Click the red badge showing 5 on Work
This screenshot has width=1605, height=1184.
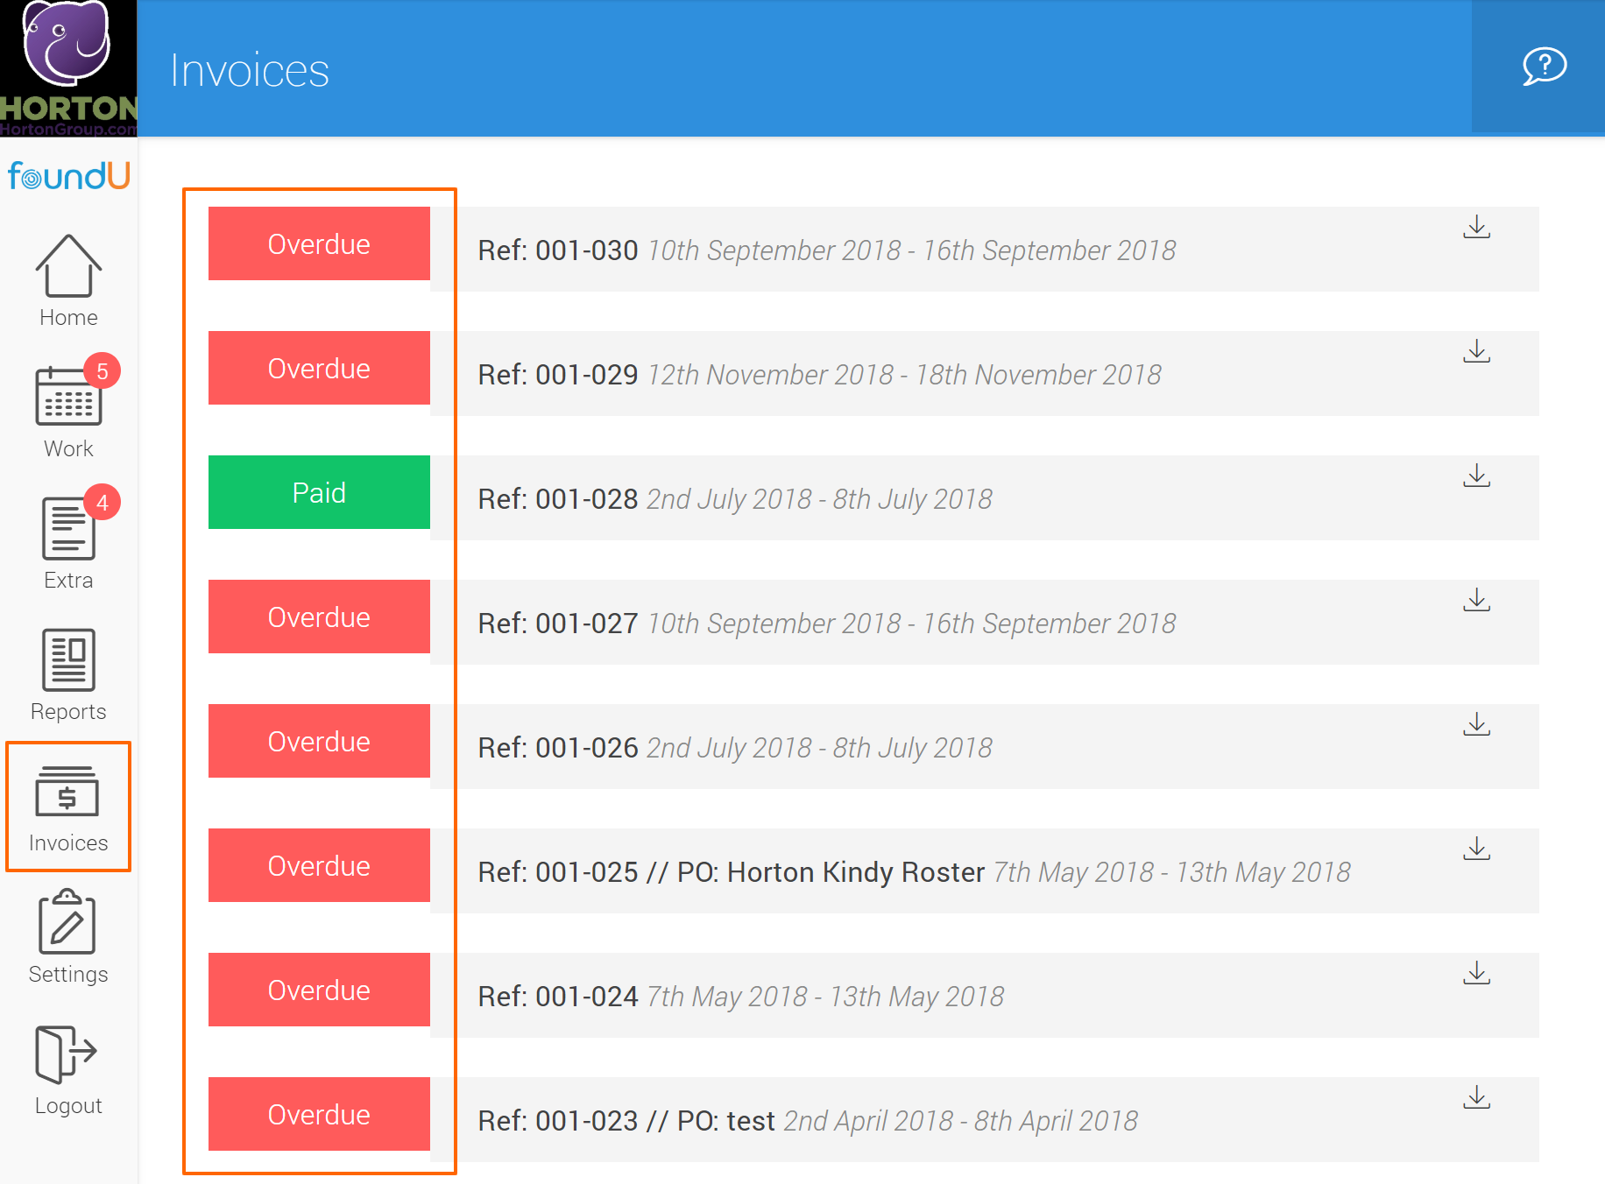click(103, 371)
